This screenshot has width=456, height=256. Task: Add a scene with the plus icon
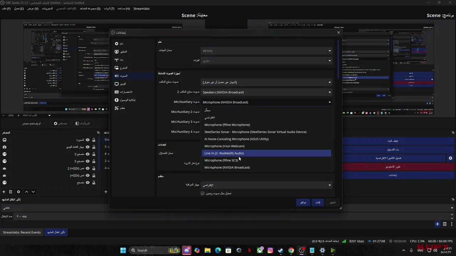106,192
